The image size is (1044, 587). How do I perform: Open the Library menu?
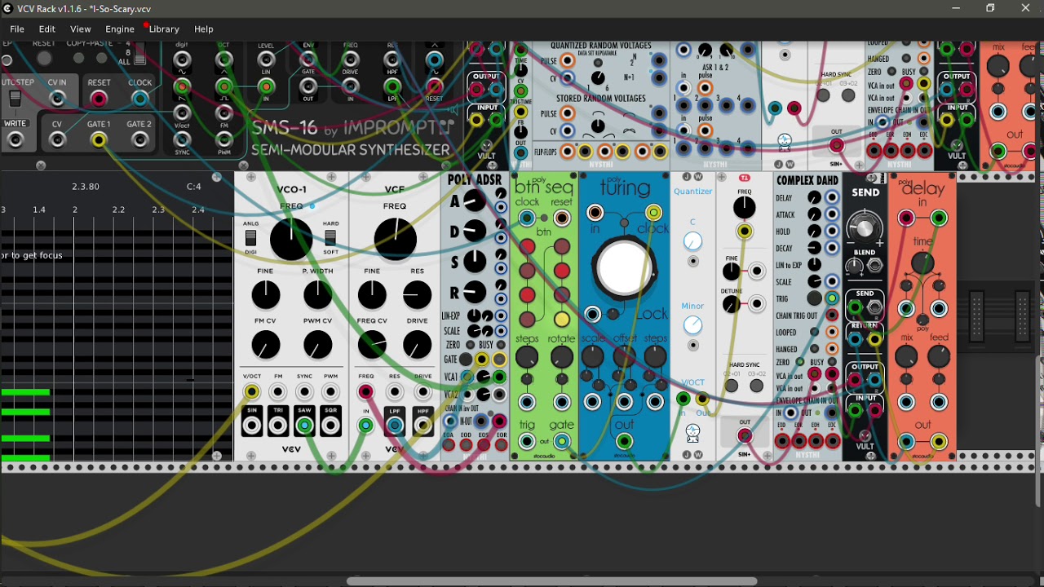(x=164, y=29)
